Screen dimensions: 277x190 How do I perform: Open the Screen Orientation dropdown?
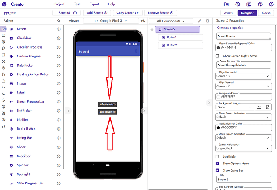tap(243, 148)
